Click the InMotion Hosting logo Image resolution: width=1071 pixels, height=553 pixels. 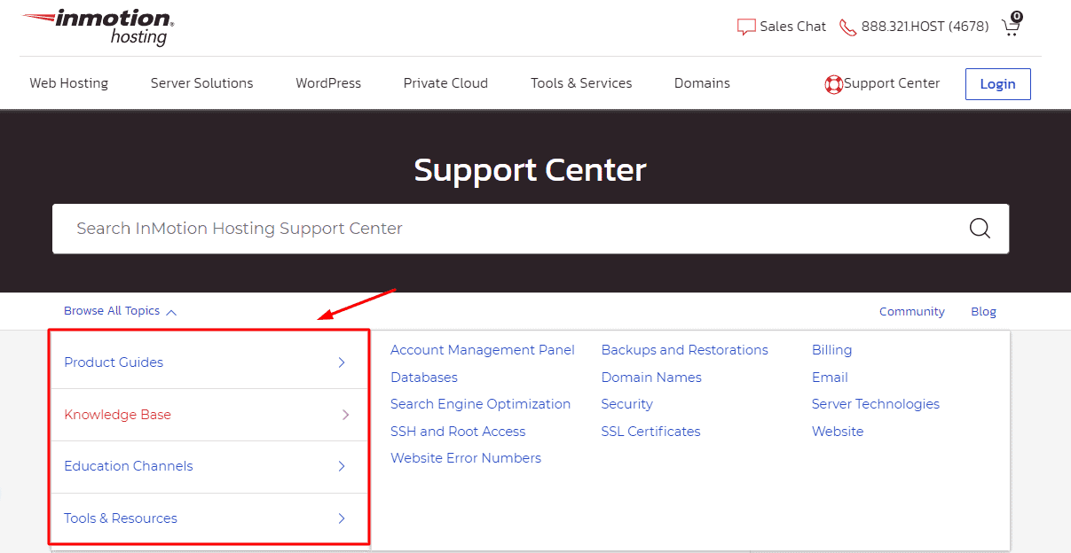coord(98,27)
